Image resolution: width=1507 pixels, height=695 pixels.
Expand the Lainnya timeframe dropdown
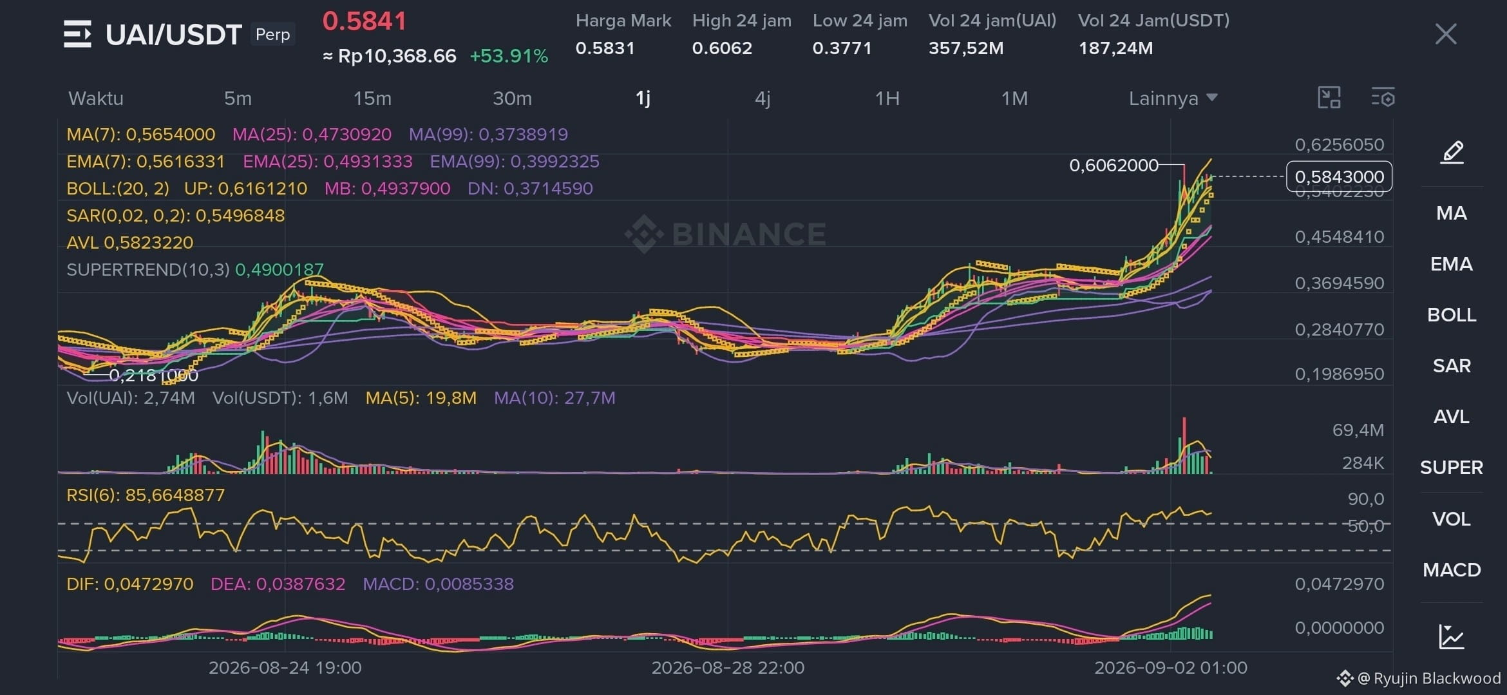coord(1173,98)
